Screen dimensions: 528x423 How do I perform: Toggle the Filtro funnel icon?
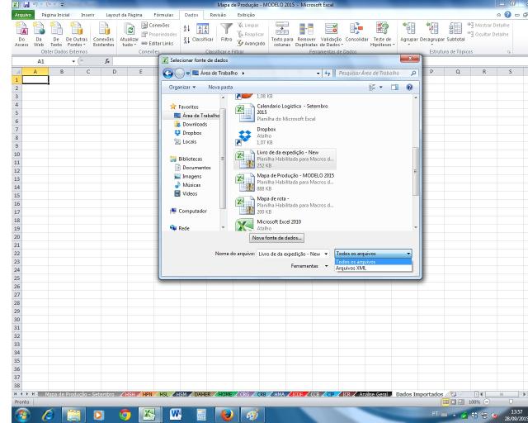coord(226,33)
